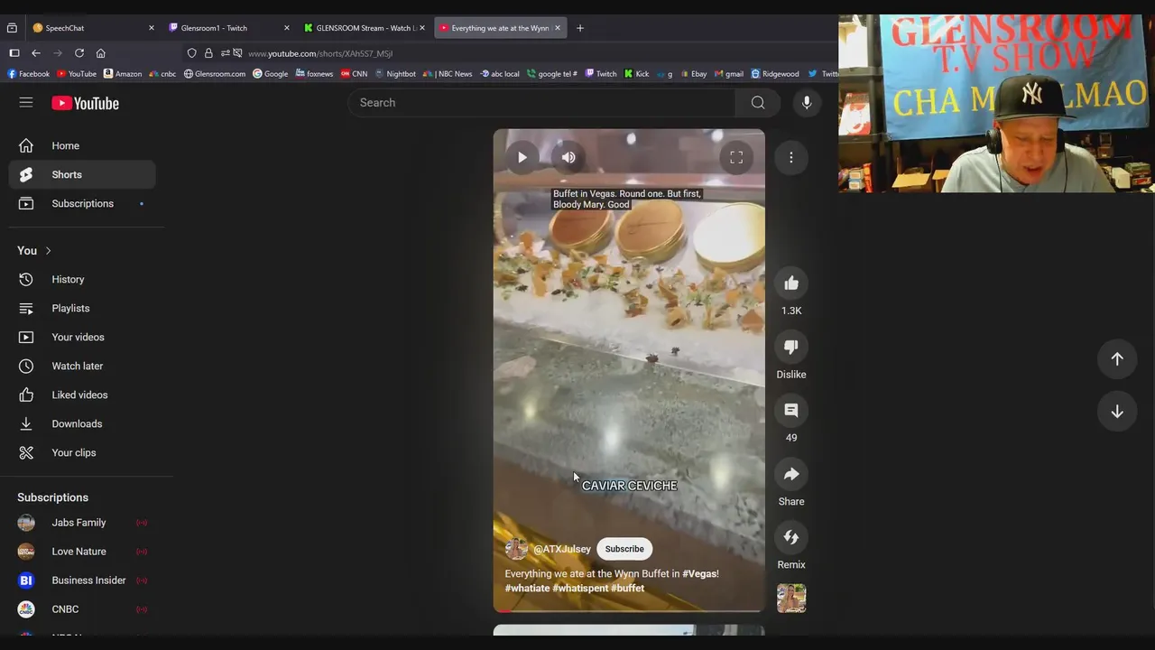The image size is (1155, 650).
Task: Open the browser home page
Action: tap(101, 53)
